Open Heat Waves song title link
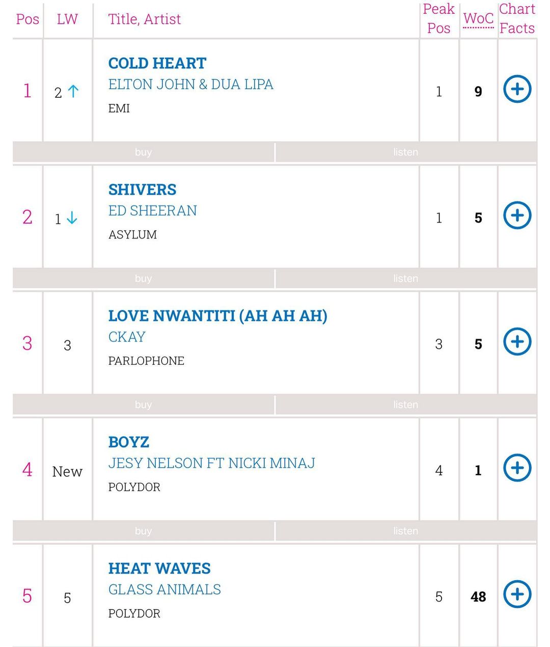Image resolution: width=550 pixels, height=647 pixels. (x=159, y=569)
